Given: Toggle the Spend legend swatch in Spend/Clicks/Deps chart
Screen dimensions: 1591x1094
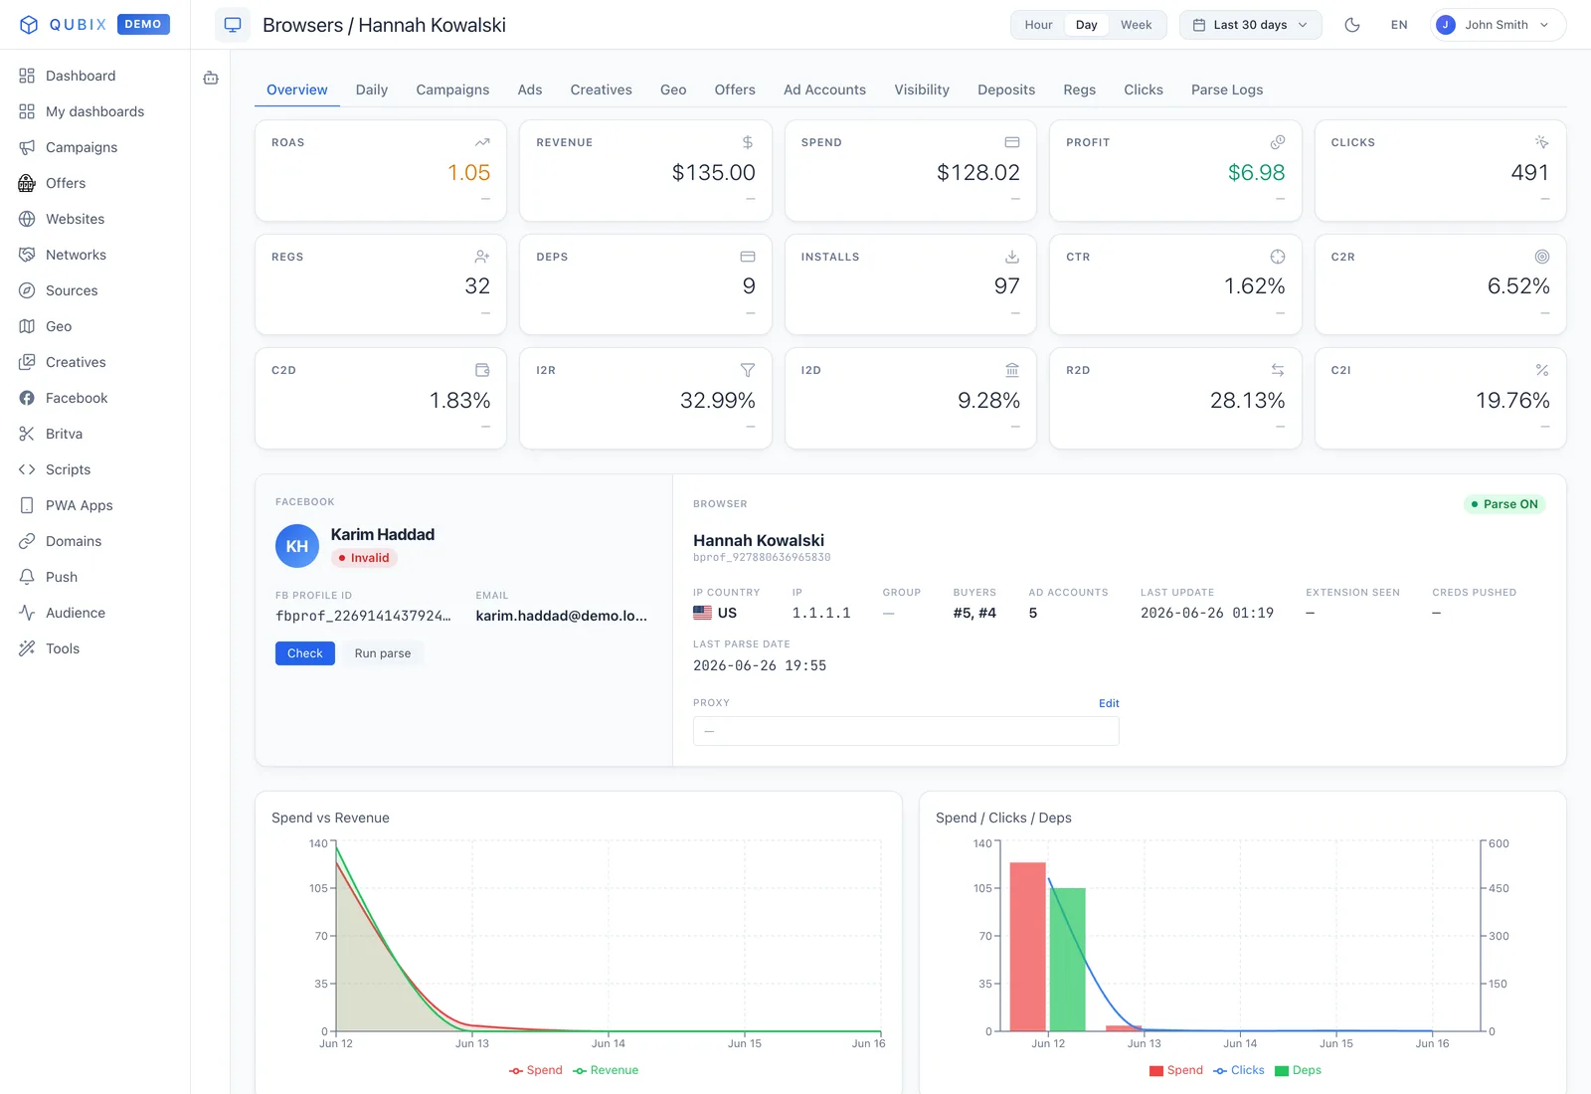Looking at the screenshot, I should tap(1156, 1071).
